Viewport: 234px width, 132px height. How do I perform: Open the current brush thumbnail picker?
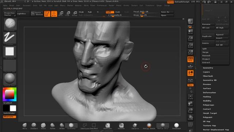click(x=10, y=25)
